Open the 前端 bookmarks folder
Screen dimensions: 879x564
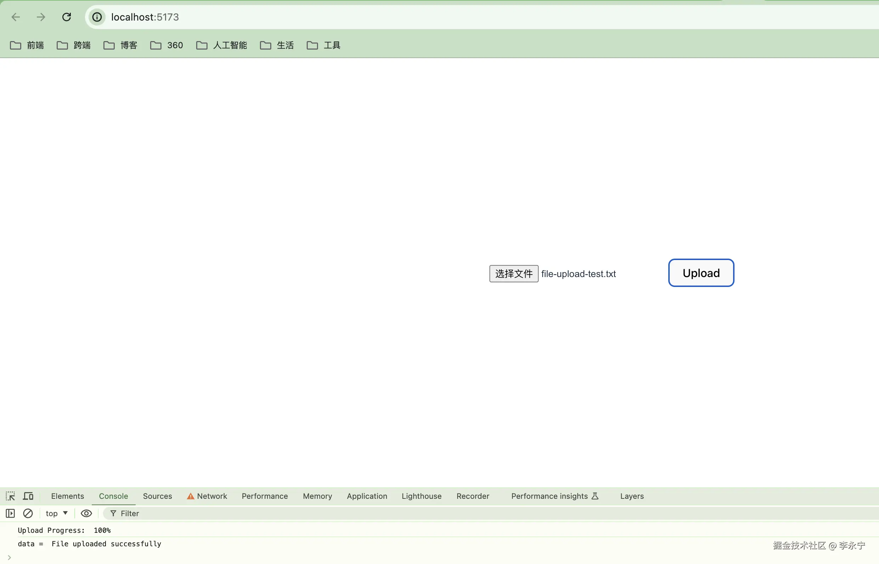pyautogui.click(x=27, y=45)
